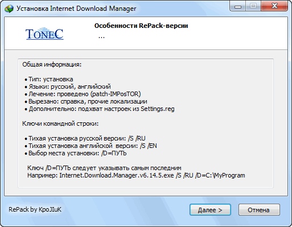Viewport: 292px width, 227px height.
Task: Close the installer window
Action: (274, 6)
